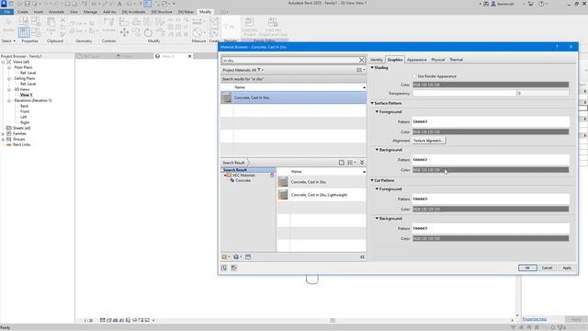Open the Manage ribbon tab
Image resolution: width=588 pixels, height=331 pixels.
coord(90,12)
